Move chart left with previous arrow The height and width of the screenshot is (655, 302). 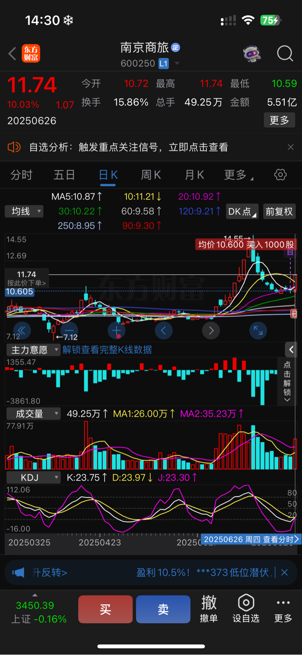click(164, 330)
